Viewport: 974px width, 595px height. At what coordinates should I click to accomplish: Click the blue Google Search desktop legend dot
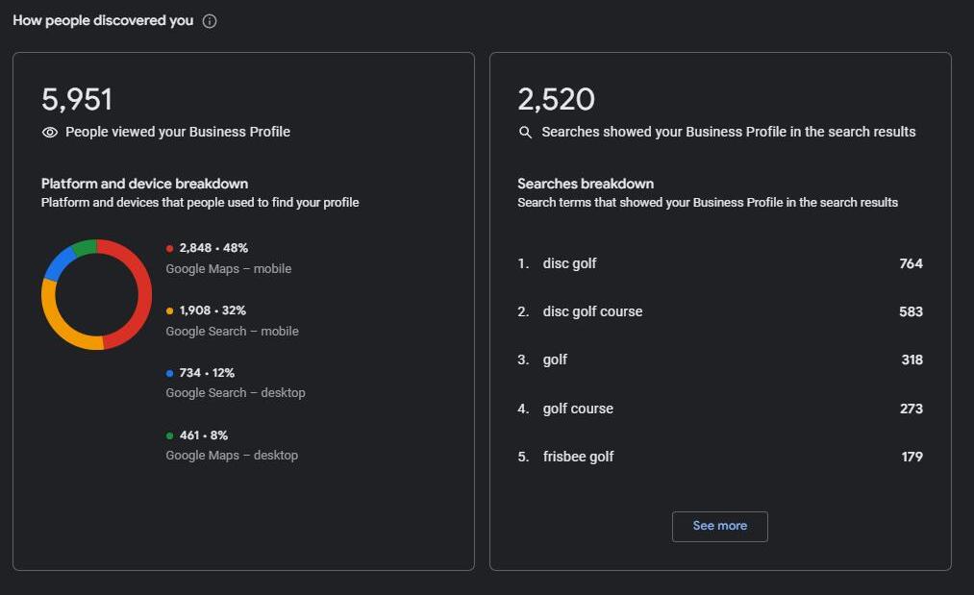pos(170,373)
